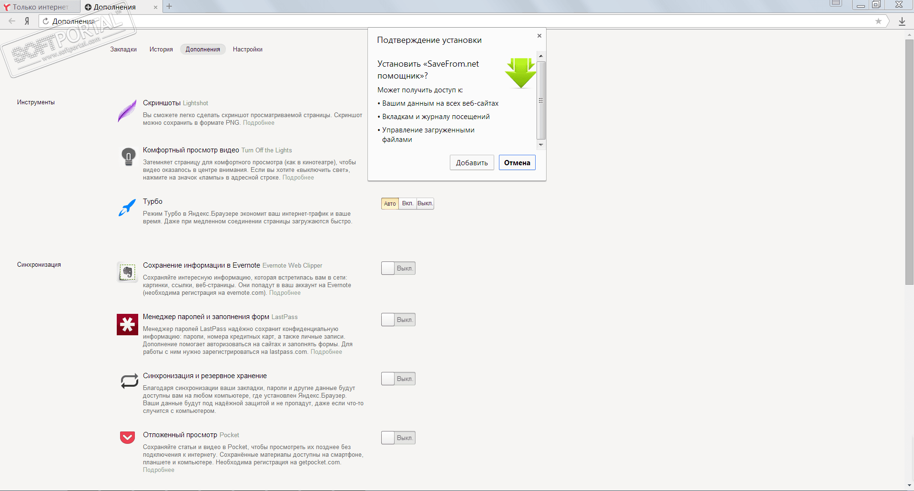Enable the LastPass password manager toggle

(x=398, y=320)
